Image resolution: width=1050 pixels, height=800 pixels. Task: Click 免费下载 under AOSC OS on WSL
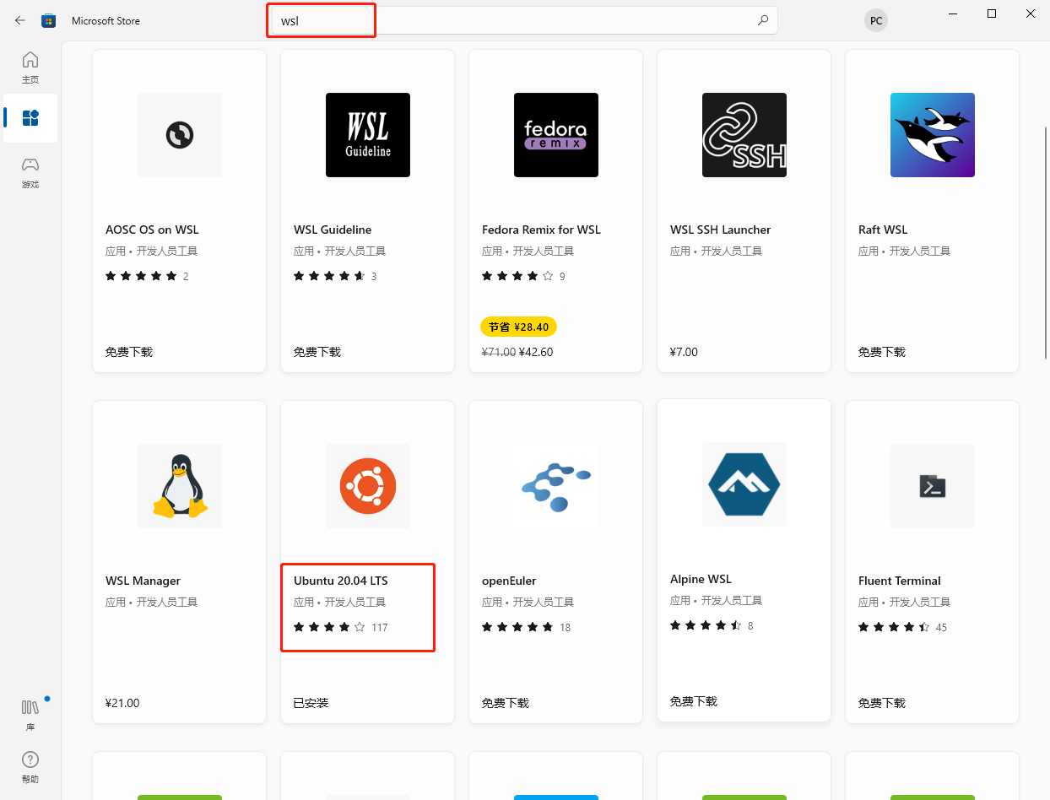[x=129, y=352]
